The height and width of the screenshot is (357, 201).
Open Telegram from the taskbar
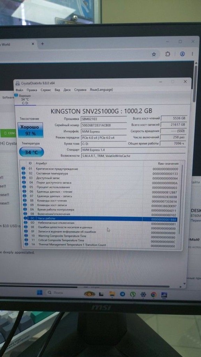tap(122, 294)
